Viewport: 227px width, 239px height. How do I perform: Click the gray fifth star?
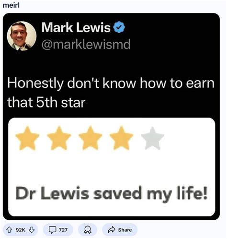click(153, 138)
